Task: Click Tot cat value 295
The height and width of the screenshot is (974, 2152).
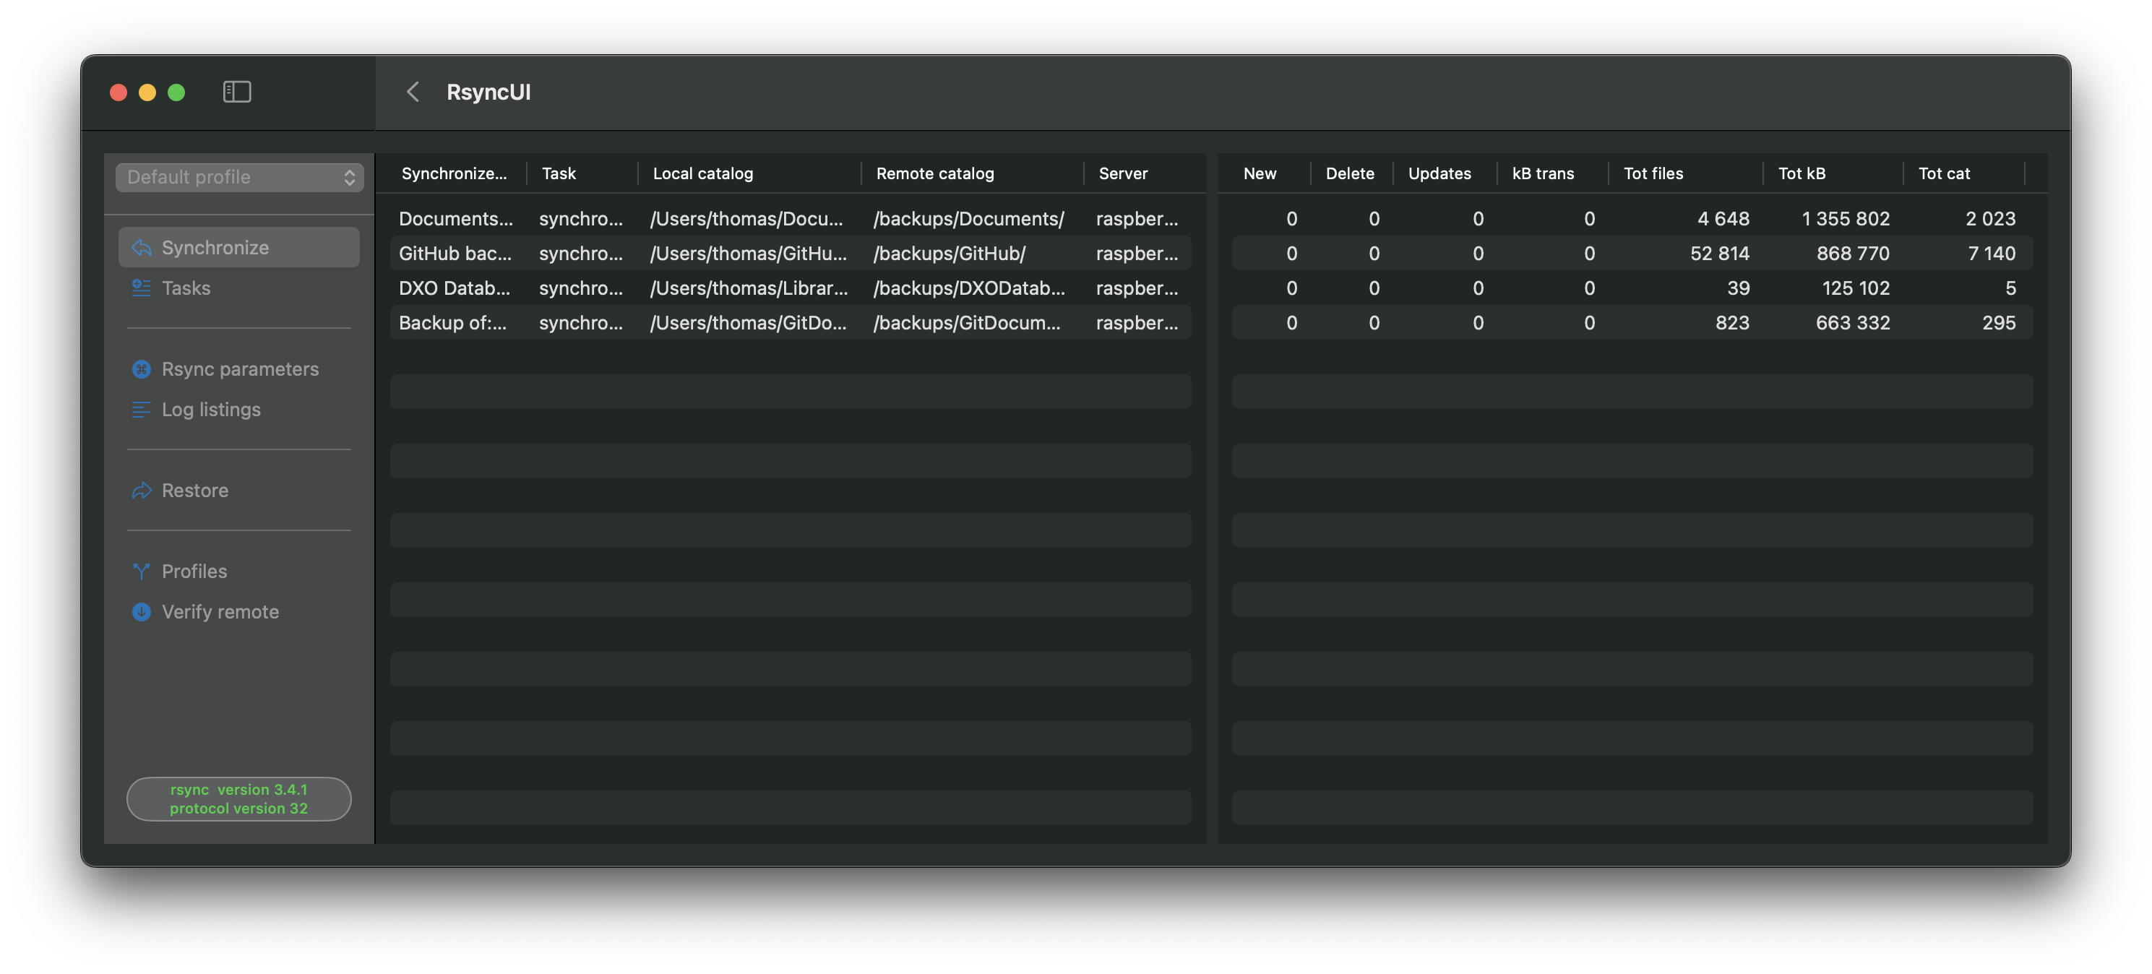Action: (x=1998, y=322)
